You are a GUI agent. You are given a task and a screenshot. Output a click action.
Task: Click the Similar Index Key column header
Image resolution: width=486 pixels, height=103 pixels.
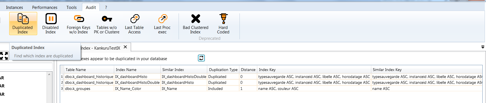[x=427, y=70]
